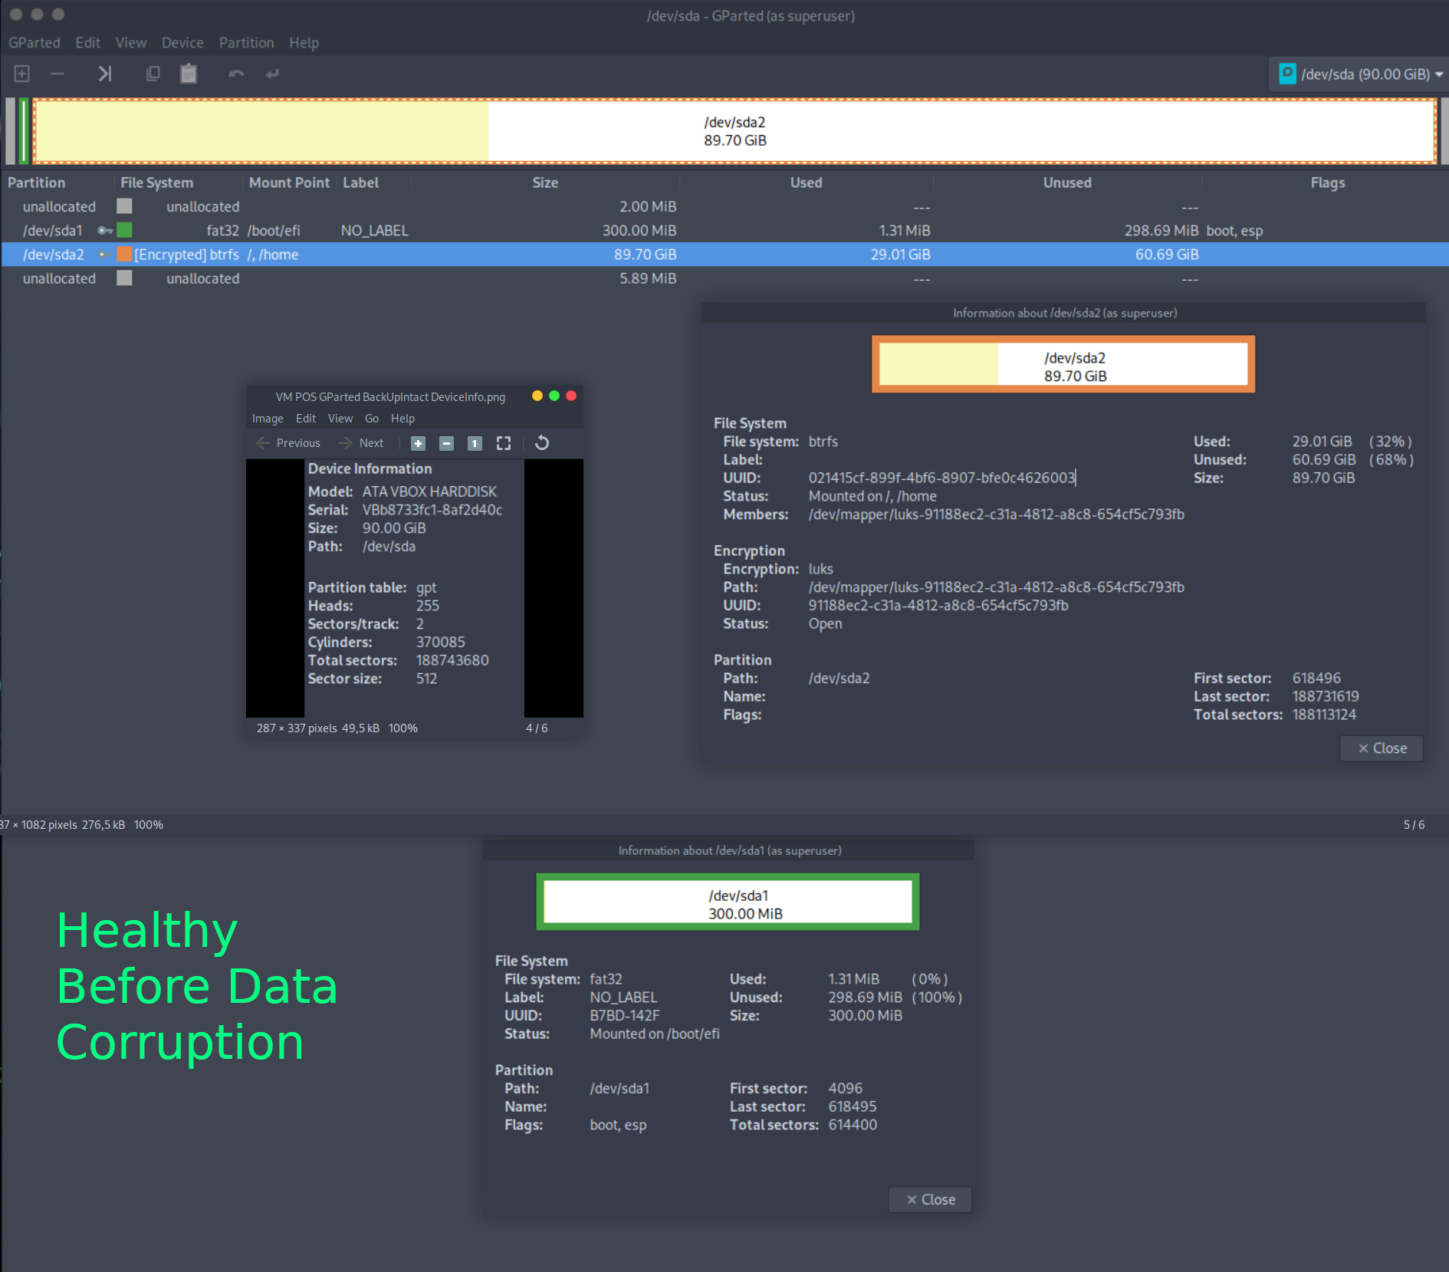
Task: Click the Delete partition minus icon
Action: click(x=58, y=74)
